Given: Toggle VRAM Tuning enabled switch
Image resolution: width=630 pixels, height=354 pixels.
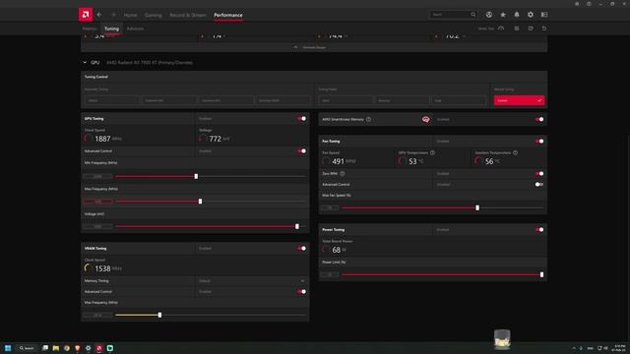Looking at the screenshot, I should click(302, 248).
